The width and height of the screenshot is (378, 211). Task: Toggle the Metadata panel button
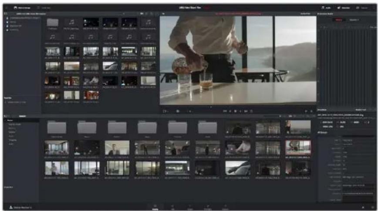click(x=344, y=8)
